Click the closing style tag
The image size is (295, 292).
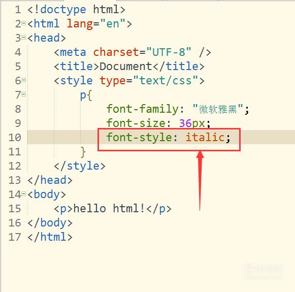pos(80,167)
